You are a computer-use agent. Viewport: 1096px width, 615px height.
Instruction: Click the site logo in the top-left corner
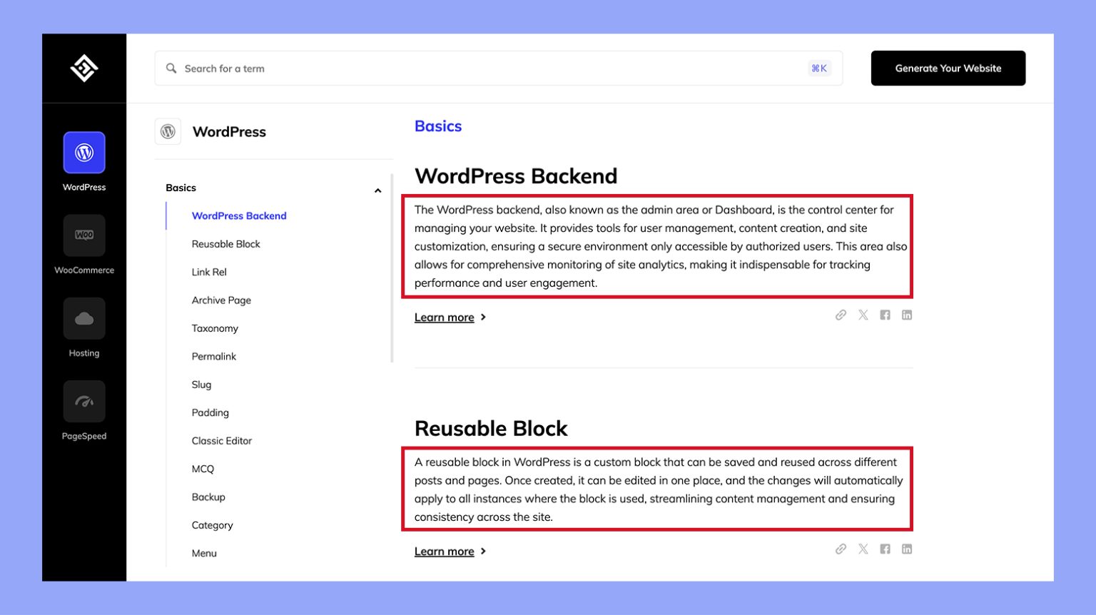pos(84,68)
